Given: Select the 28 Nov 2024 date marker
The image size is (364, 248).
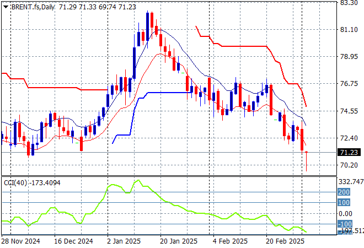Looking at the screenshot, I should (x=20, y=241).
